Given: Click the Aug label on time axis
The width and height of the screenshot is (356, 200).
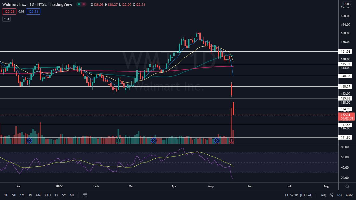Looking at the screenshot, I should click(x=326, y=186).
